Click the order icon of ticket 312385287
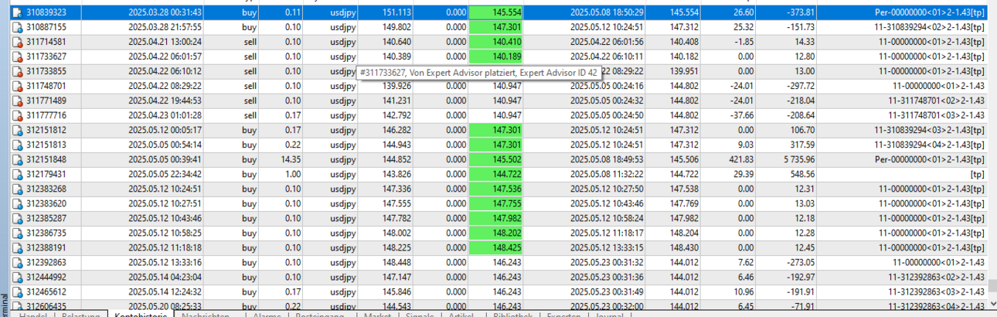The width and height of the screenshot is (997, 317). pyautogui.click(x=16, y=219)
